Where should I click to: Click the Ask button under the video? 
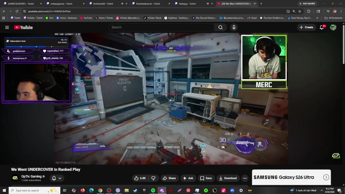tap(188, 178)
